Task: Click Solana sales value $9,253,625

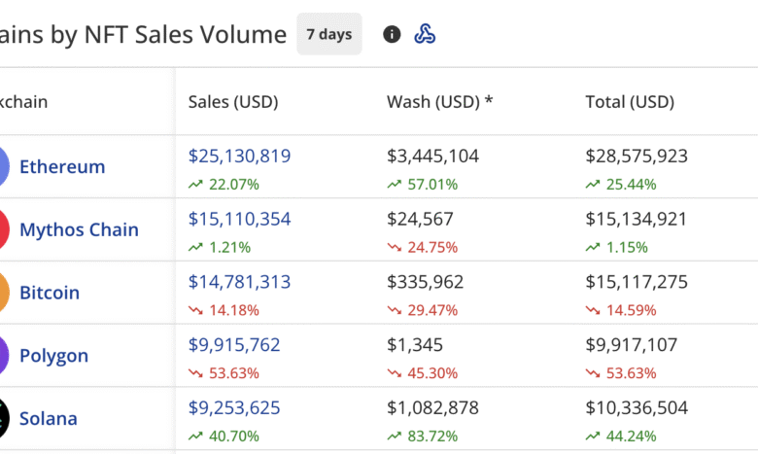Action: click(x=234, y=408)
